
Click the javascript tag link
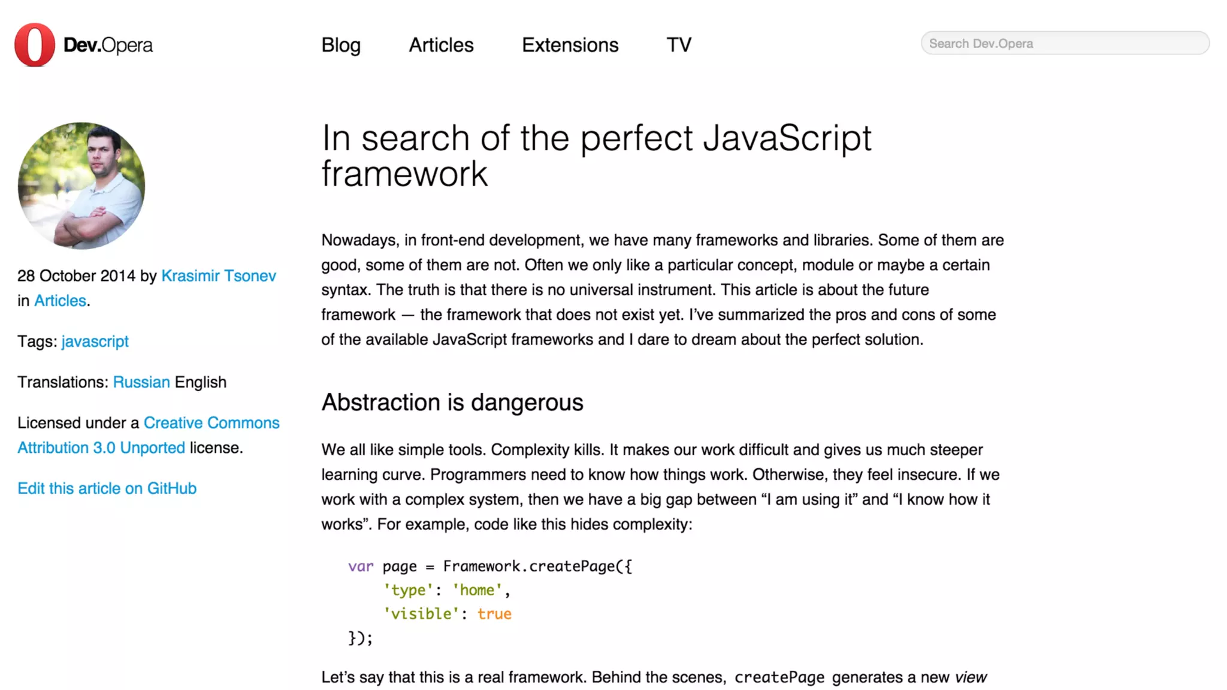(95, 341)
